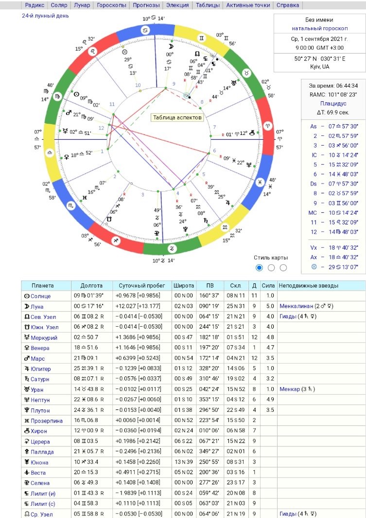Click the Таблица аспектов tooltip label

[177, 117]
